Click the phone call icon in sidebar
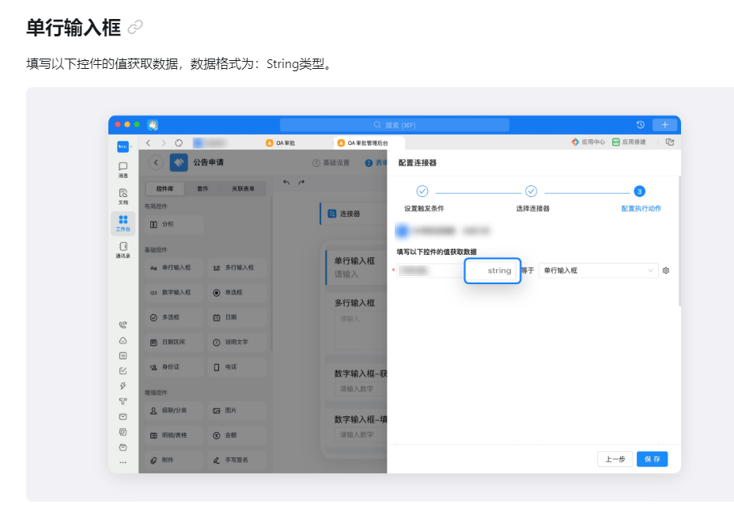The width and height of the screenshot is (734, 508). point(123,325)
